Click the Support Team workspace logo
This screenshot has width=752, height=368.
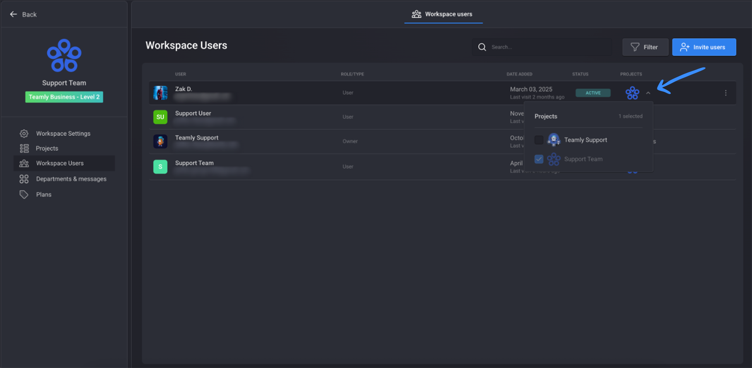coord(64,55)
